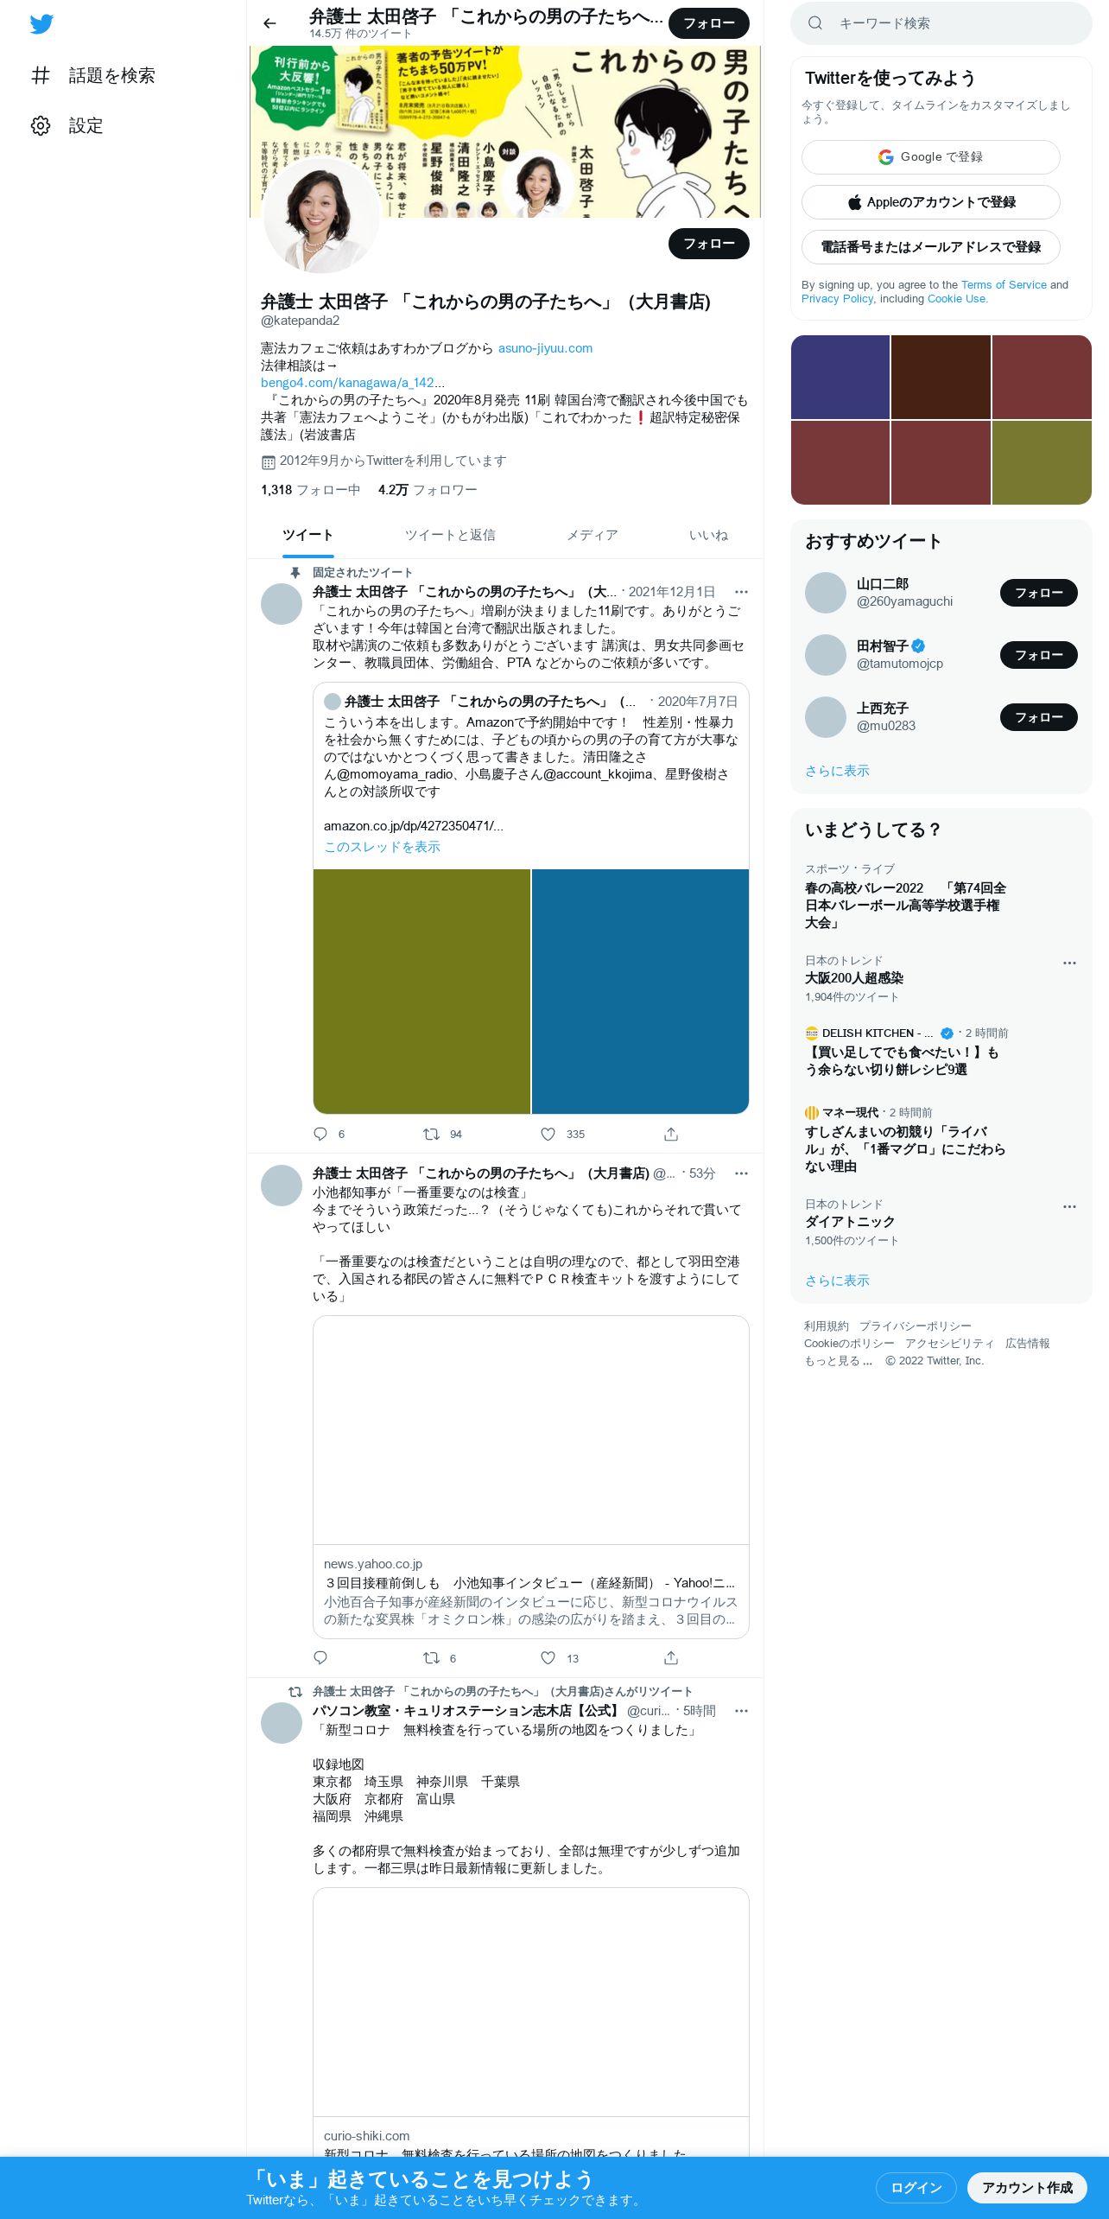Viewport: 1109px width, 2219px height.
Task: Follow 山口二郎
Action: coord(1039,593)
